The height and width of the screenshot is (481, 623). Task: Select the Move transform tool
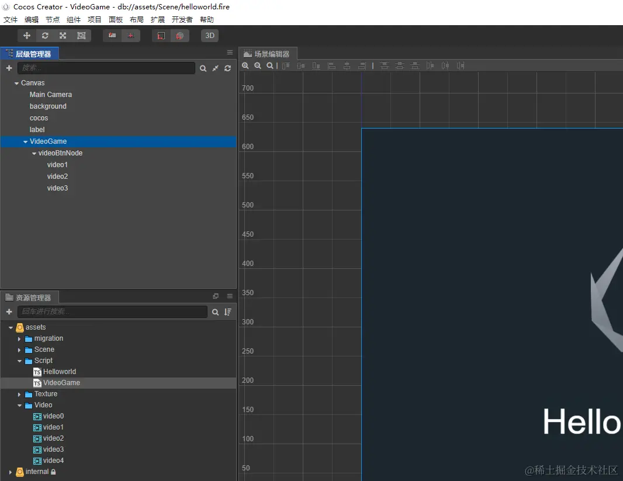27,36
